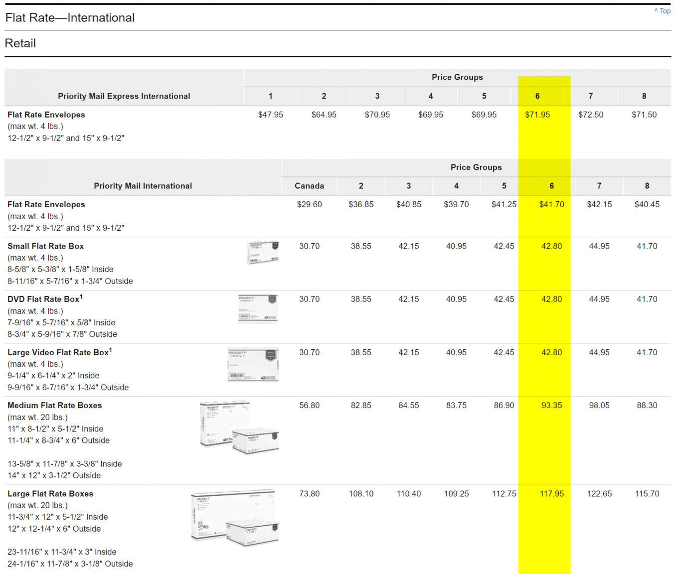This screenshot has width=678, height=574.
Task: Select the Large Video box 41.70 price
Action: click(647, 352)
